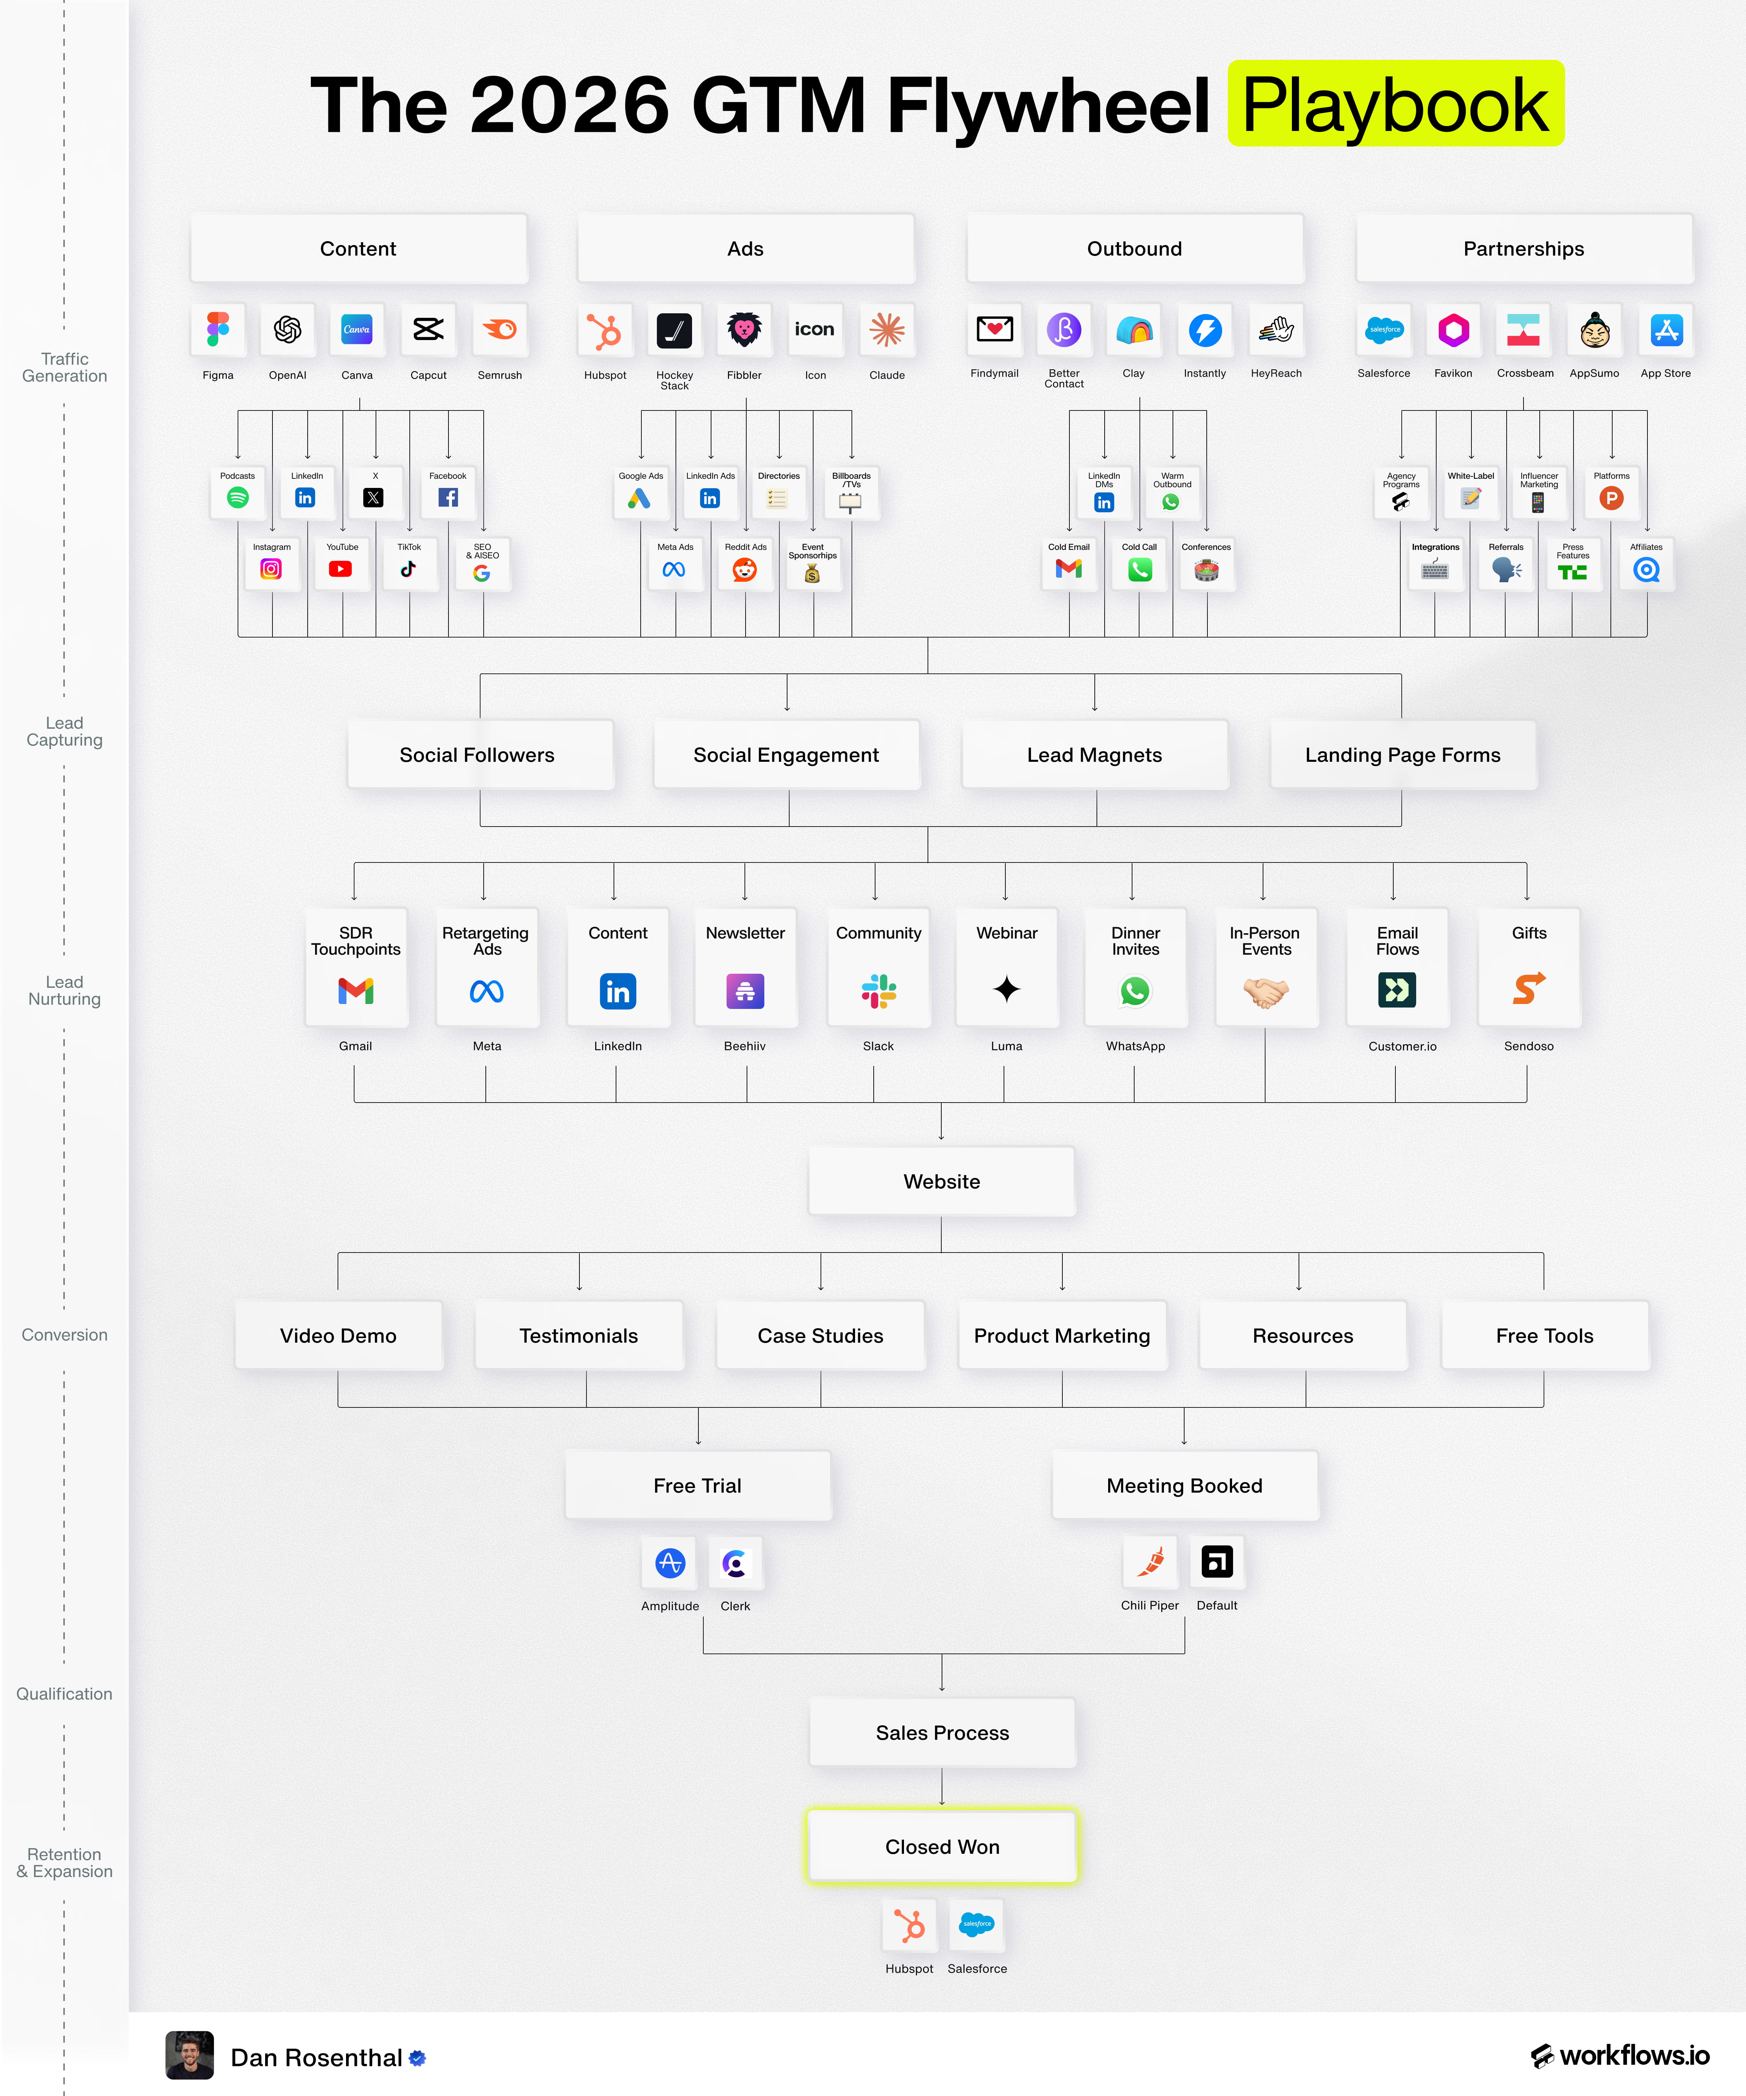Click the Amplitude icon under Free Trial

(x=670, y=1563)
